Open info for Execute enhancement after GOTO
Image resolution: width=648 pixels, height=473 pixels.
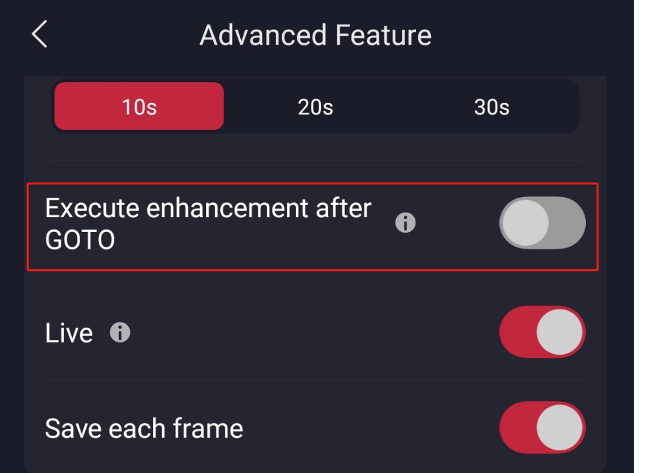(x=405, y=224)
